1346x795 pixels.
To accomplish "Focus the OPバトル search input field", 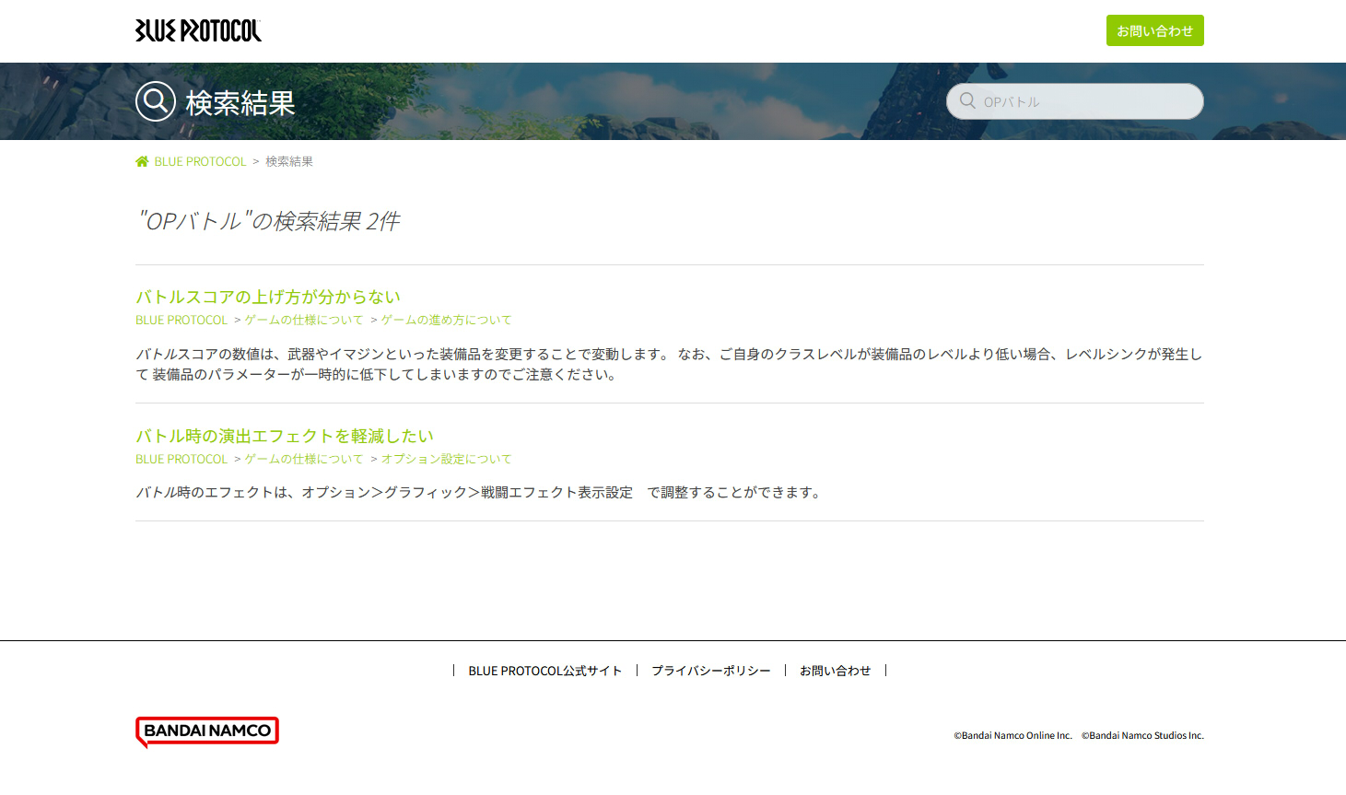I will [x=1074, y=101].
